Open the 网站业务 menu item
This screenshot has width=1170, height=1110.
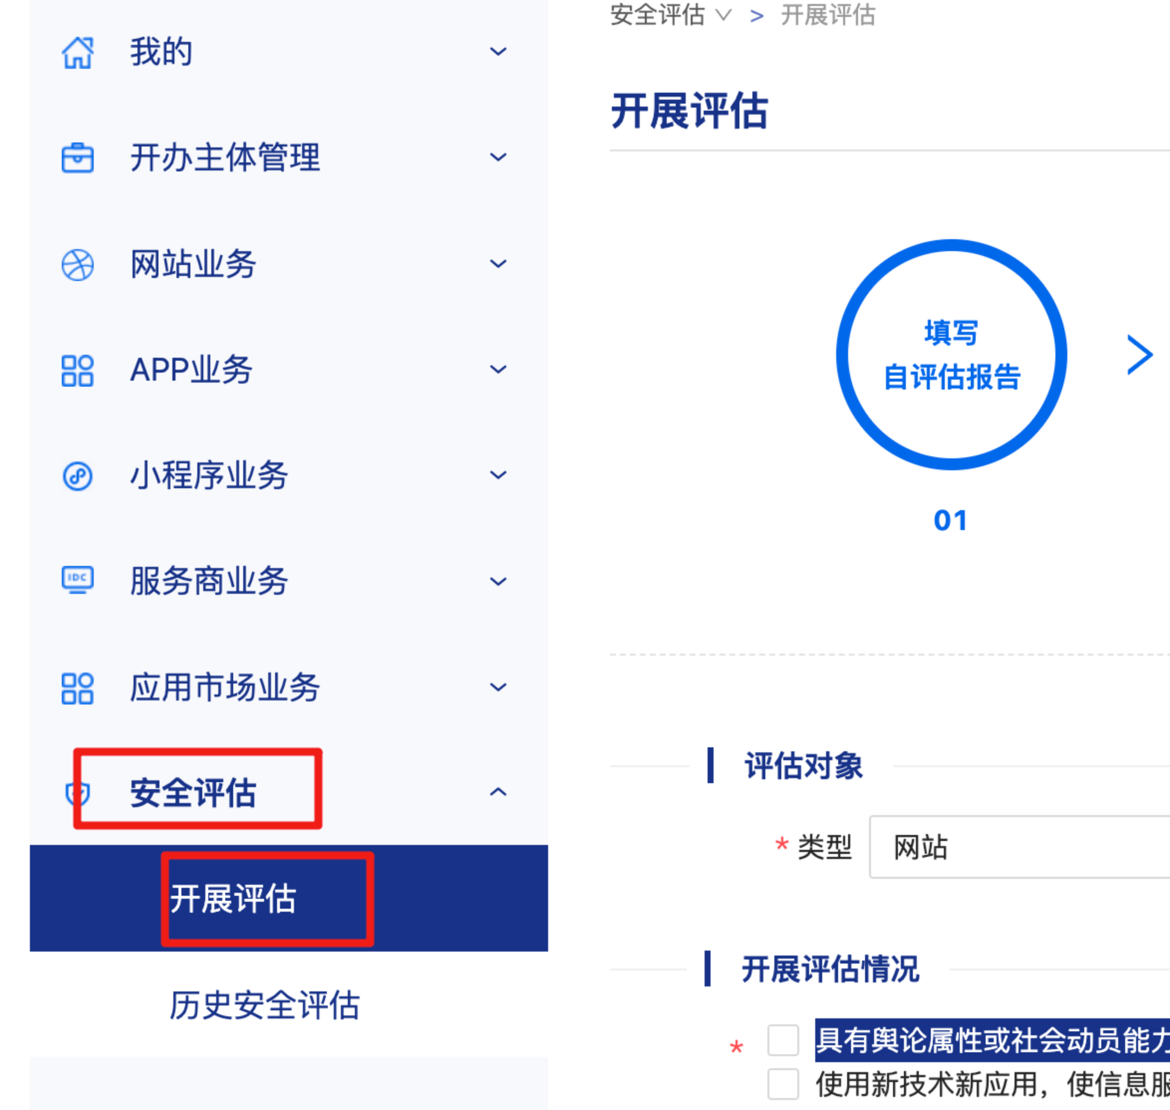[289, 264]
